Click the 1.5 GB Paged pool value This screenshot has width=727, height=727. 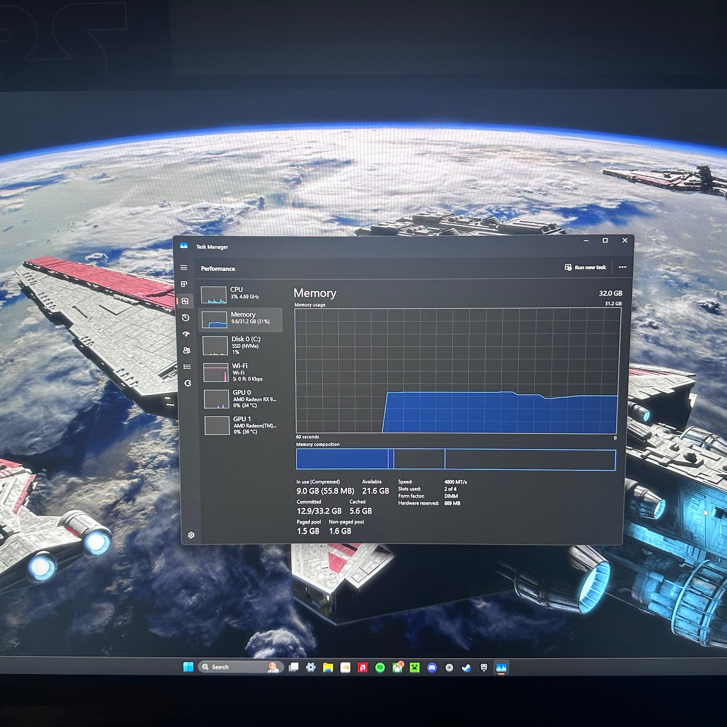[x=308, y=531]
